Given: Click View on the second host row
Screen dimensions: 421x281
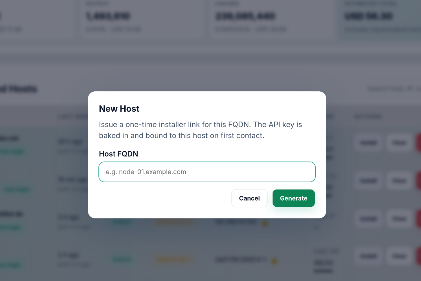Looking at the screenshot, I should (x=399, y=181).
